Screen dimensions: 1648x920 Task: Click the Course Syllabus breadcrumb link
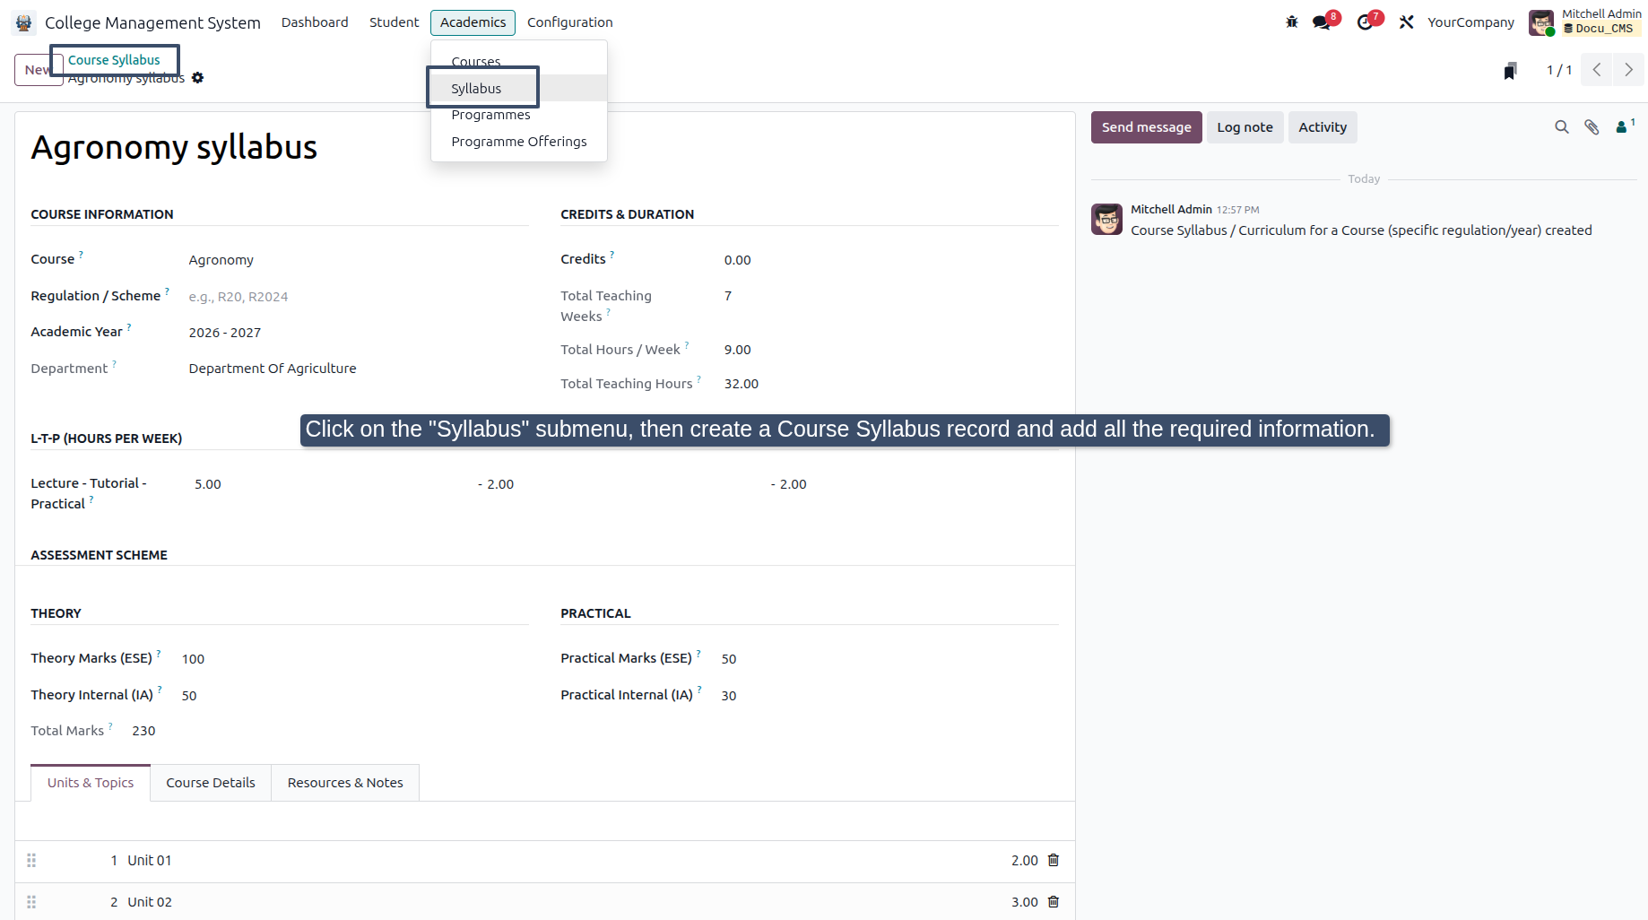click(114, 60)
